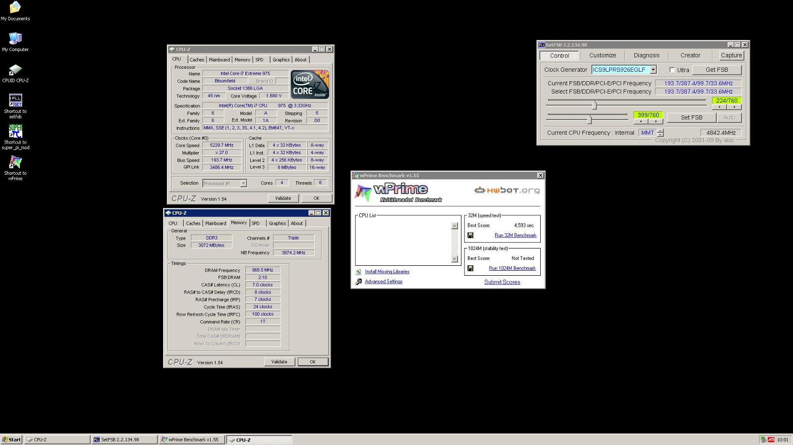Switch to Creator tab in SetFSB
Viewport: 793px width, 445px height.
(690, 55)
